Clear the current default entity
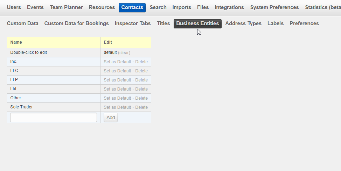This screenshot has height=171, width=341. click(x=124, y=53)
